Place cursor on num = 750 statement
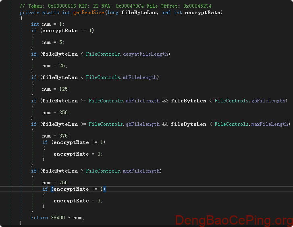The height and width of the screenshot is (227, 293). pyautogui.click(x=56, y=183)
